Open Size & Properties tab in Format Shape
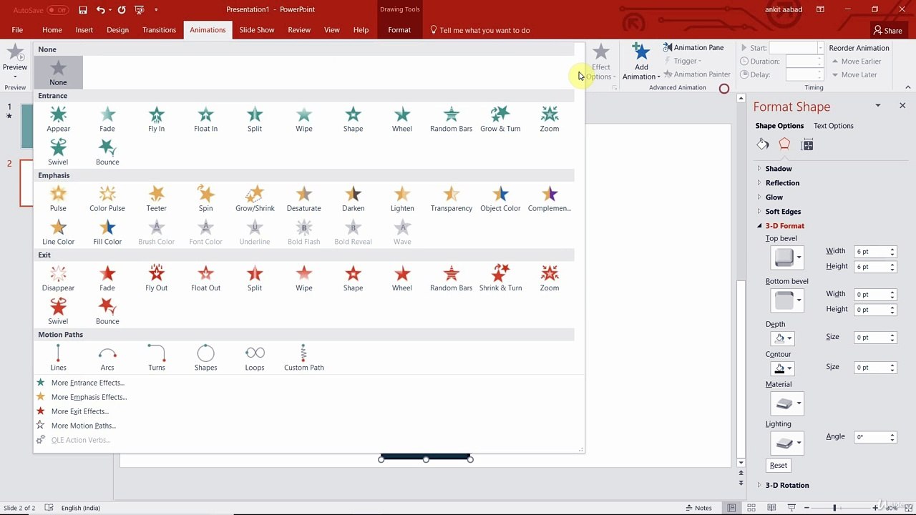This screenshot has height=515, width=916. click(807, 144)
